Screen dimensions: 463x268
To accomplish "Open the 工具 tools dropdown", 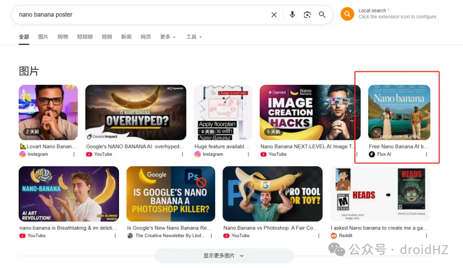I will [x=194, y=37].
